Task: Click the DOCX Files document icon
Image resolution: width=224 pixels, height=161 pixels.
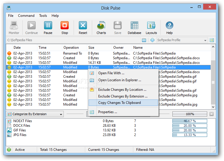Action: 9,126
